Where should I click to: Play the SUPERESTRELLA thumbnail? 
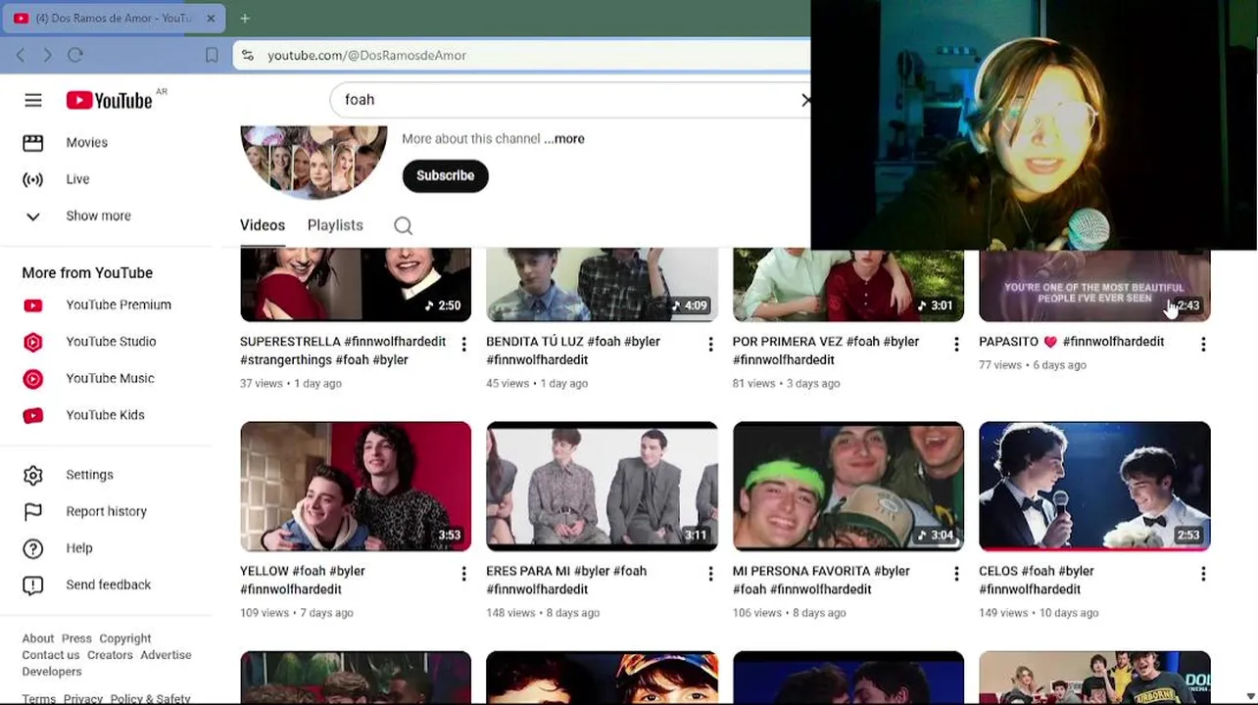tap(356, 285)
